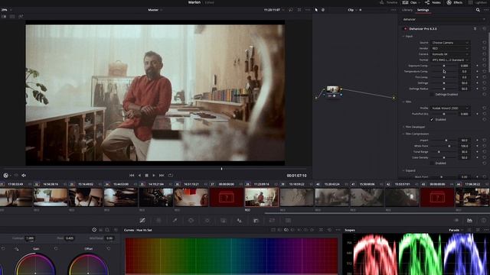Open the Key palette icon
Viewport: 490px width, 275px height.
(256, 221)
